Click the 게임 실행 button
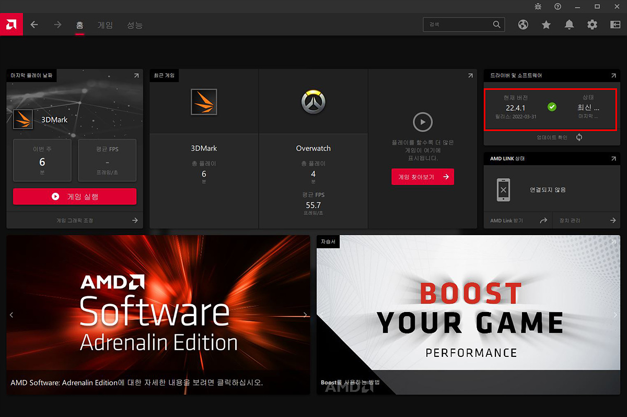Screen dimensions: 627x417 tap(75, 196)
